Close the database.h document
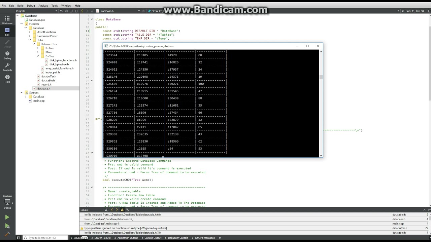Image resolution: width=431 pixels, height=242 pixels. coord(143,11)
